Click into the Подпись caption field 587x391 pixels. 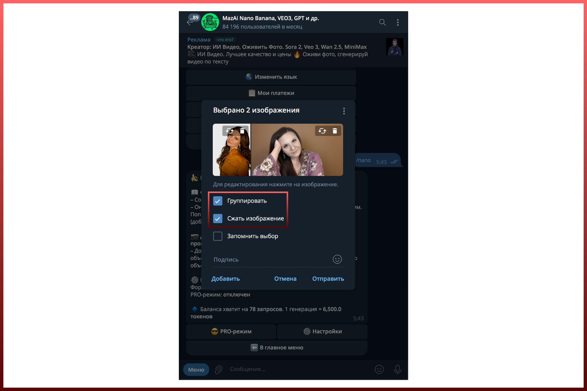click(x=269, y=260)
